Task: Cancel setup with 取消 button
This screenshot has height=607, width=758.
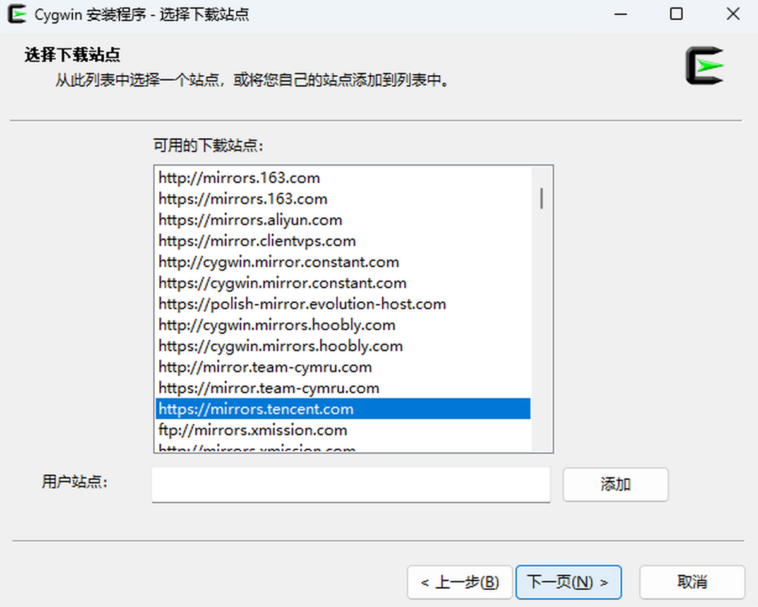Action: (x=692, y=582)
